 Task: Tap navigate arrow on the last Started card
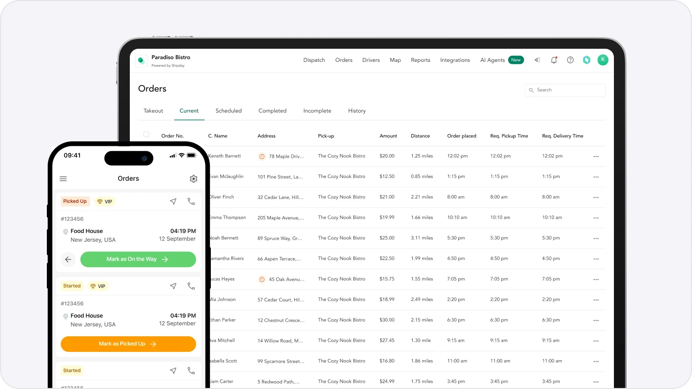173,370
